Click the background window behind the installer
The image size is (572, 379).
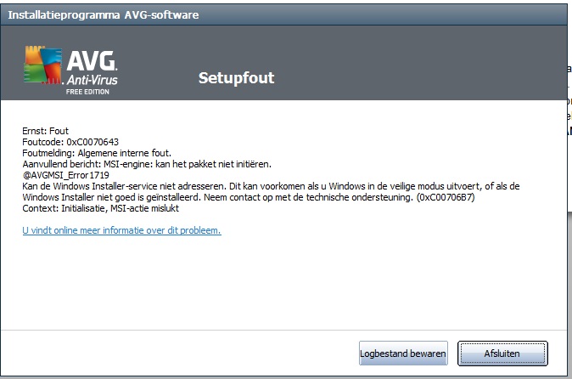point(566,212)
